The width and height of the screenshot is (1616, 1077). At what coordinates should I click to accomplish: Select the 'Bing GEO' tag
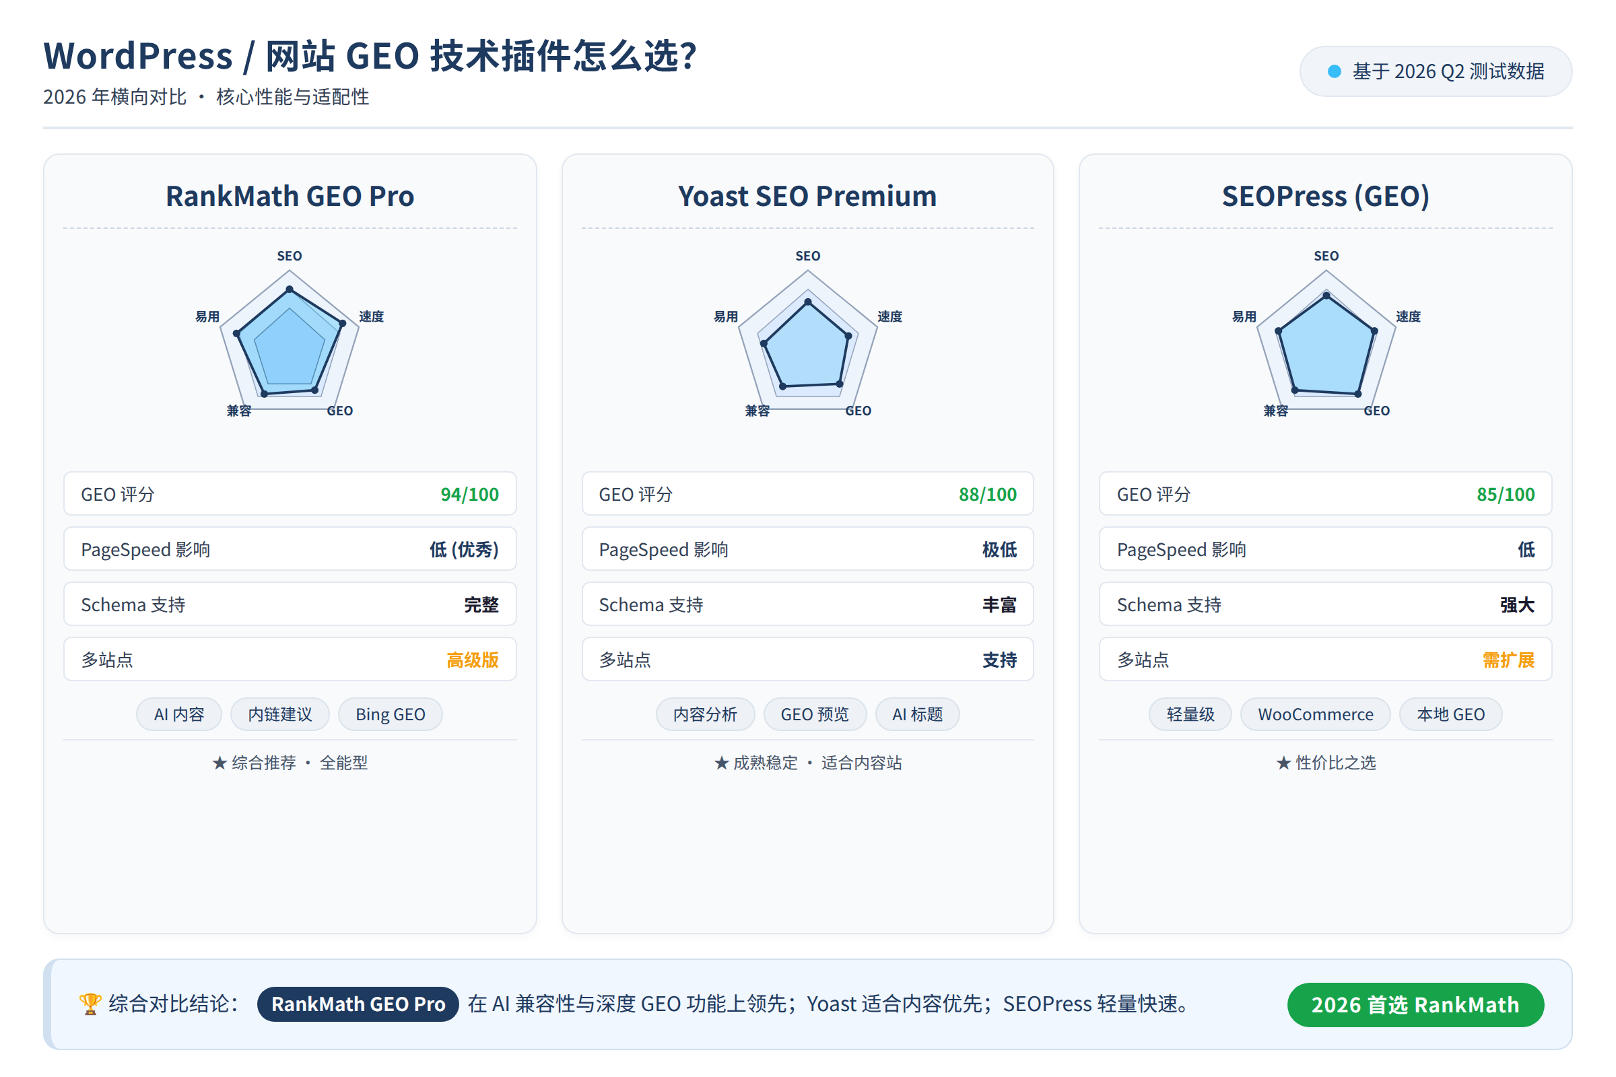pyautogui.click(x=391, y=714)
